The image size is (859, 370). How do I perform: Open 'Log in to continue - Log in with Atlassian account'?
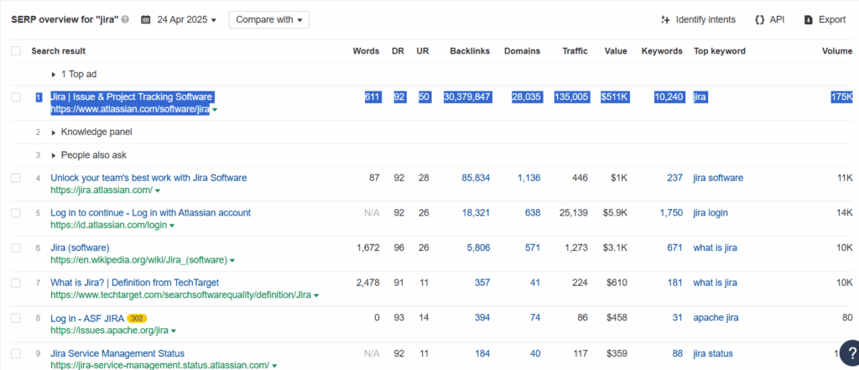pos(151,212)
